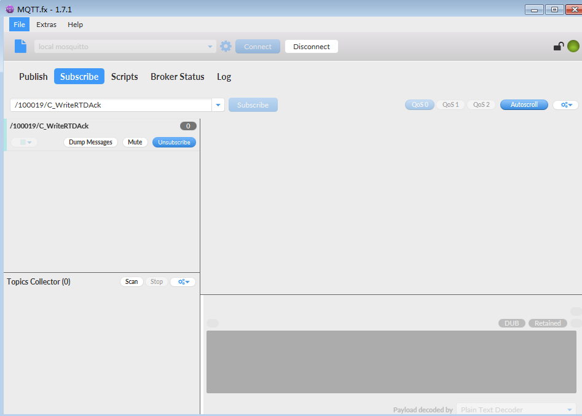Select the Subscribe tab
Viewport: 582px width, 416px height.
pyautogui.click(x=79, y=76)
